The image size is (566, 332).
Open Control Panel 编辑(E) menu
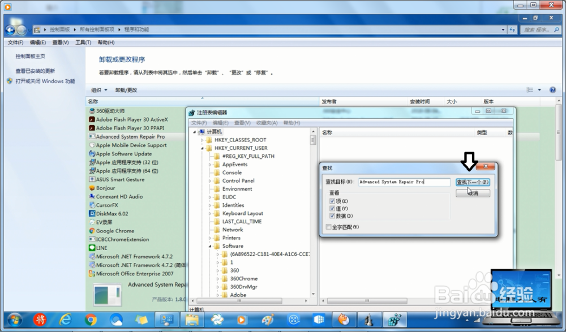[37, 42]
